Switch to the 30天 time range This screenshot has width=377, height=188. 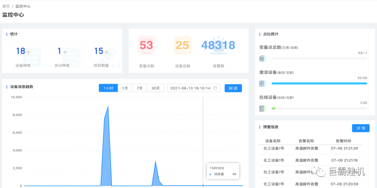pos(156,88)
